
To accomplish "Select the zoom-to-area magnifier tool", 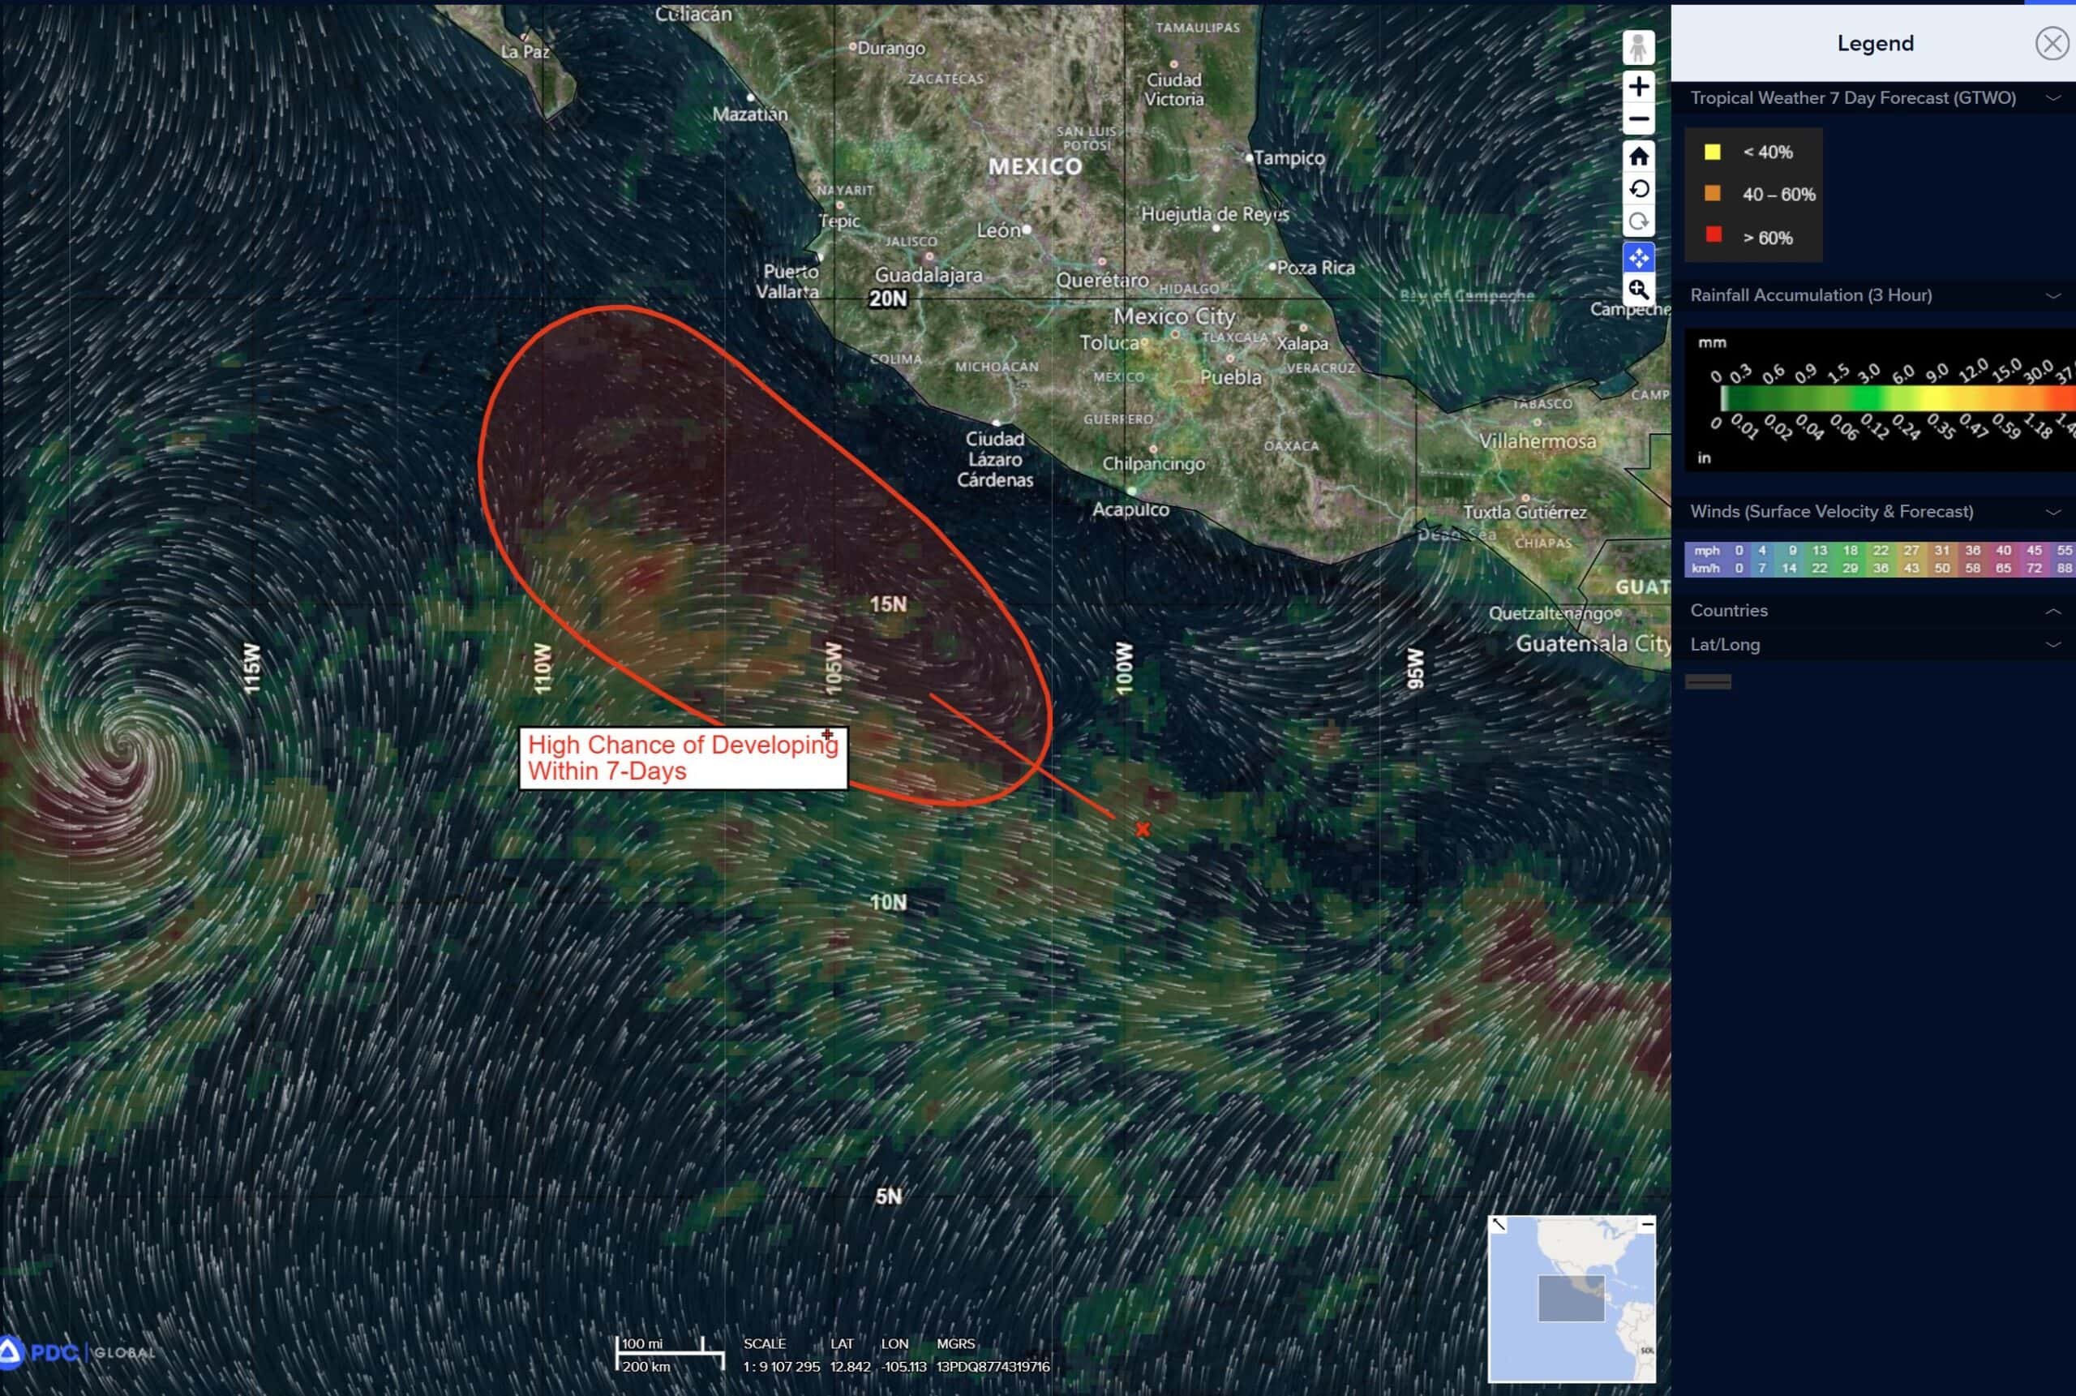I will [x=1638, y=290].
